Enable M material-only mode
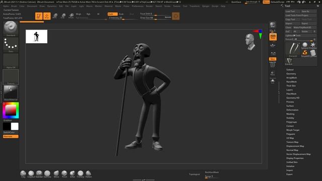322x181 pixels. coord(98,14)
